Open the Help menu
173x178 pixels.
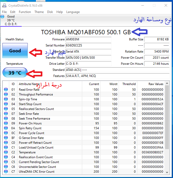tap(60, 12)
